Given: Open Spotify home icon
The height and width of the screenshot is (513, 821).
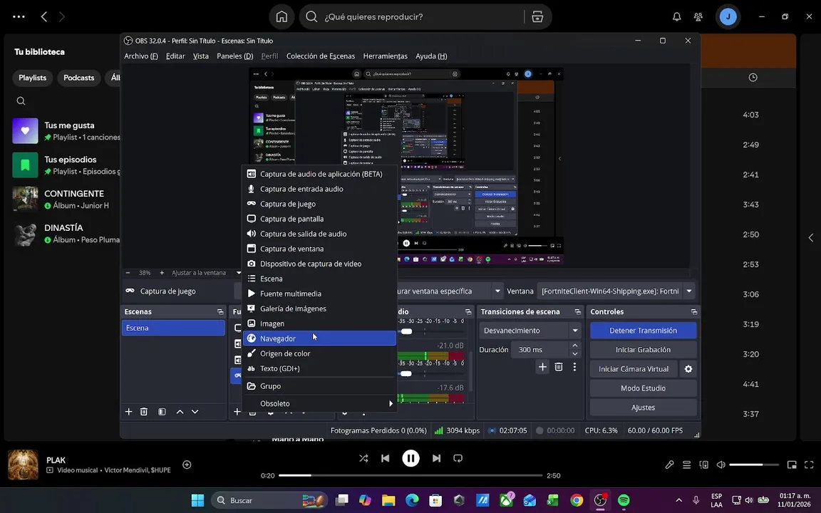Looking at the screenshot, I should point(282,17).
